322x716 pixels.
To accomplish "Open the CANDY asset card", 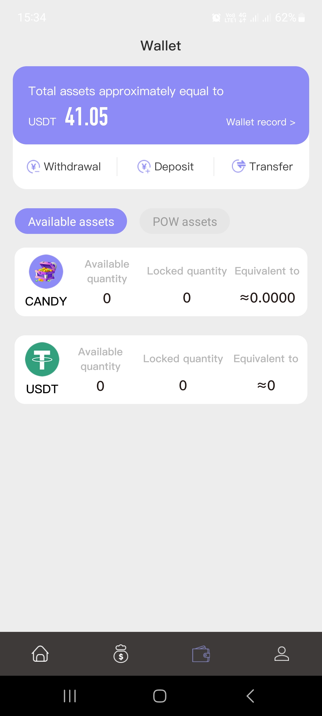I will click(161, 282).
